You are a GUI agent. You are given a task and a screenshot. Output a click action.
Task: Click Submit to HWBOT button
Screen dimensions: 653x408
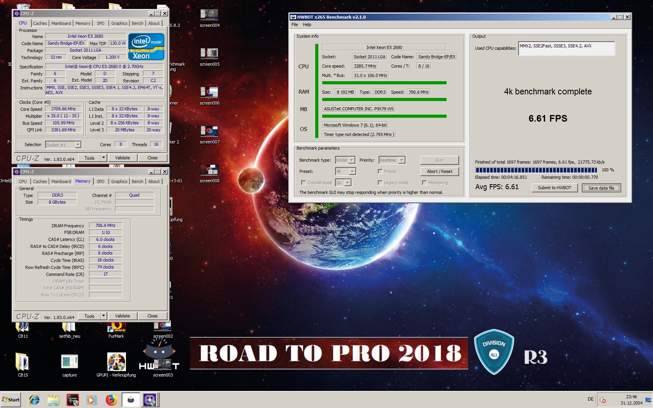[554, 188]
